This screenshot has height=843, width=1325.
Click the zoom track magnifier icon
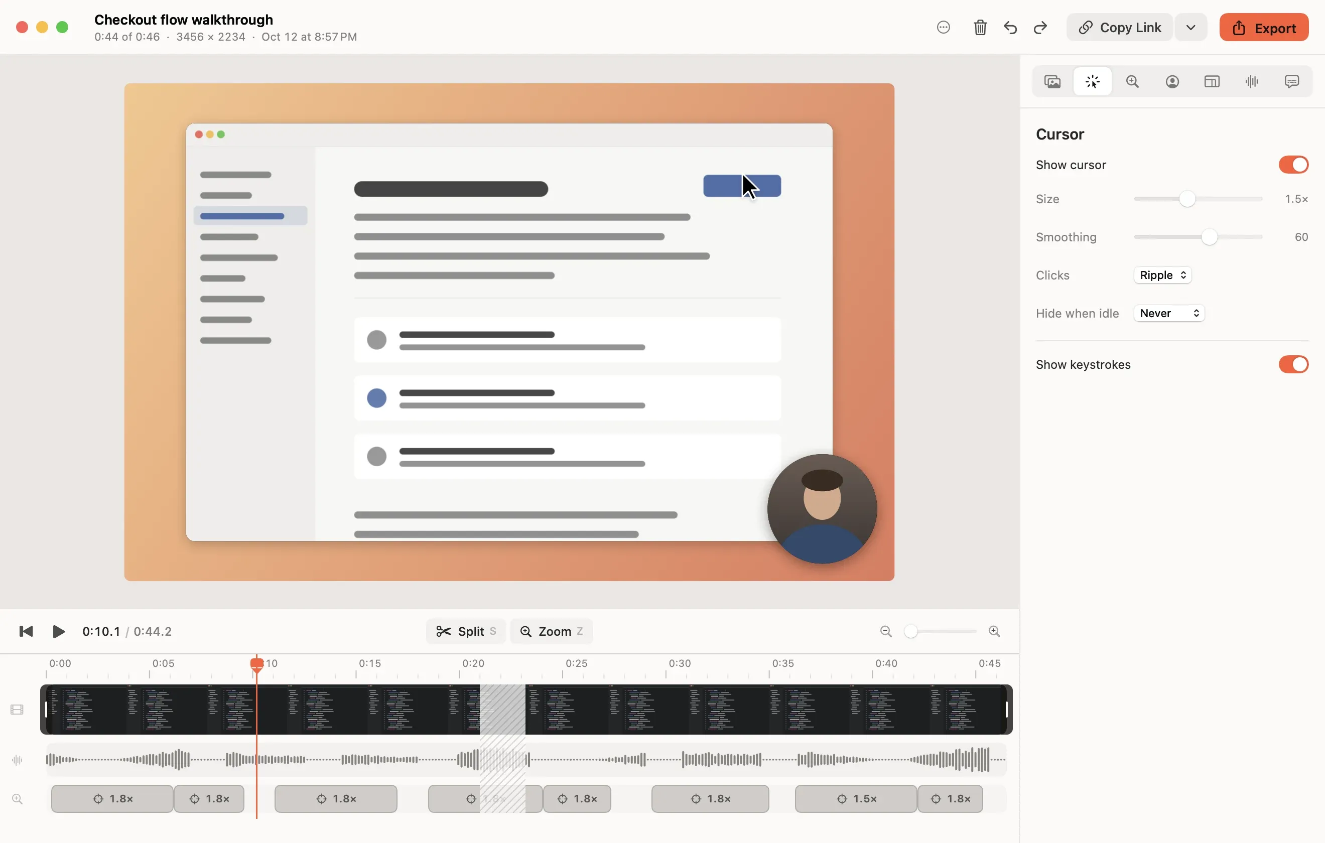click(17, 798)
